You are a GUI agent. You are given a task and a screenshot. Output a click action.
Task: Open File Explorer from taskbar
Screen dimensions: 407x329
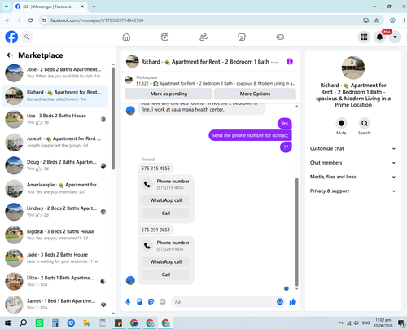point(86,322)
